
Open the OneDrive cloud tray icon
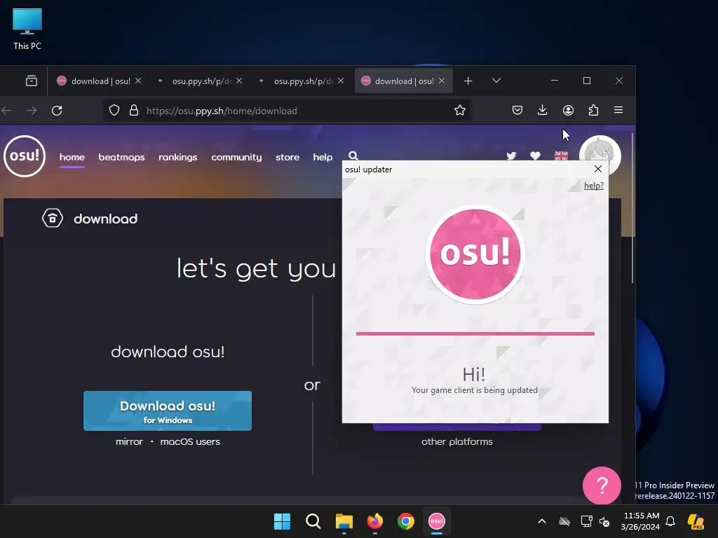coord(564,521)
